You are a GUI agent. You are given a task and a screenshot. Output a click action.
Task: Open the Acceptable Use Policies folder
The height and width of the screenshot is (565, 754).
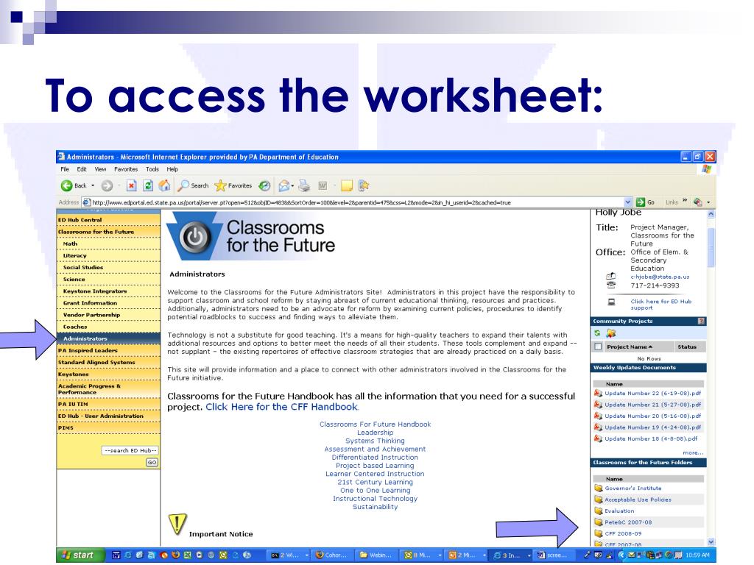click(638, 500)
